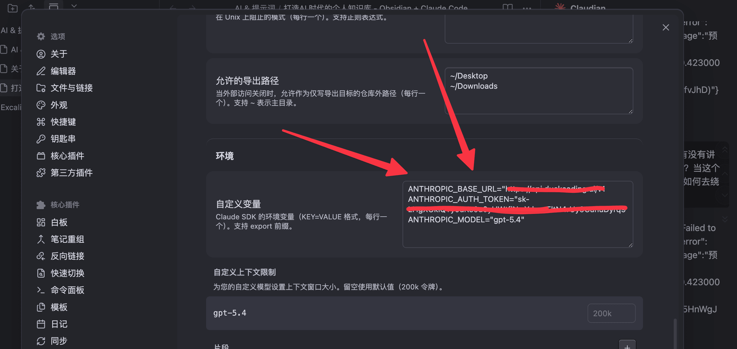Open the 关于 (About) settings tab
The image size is (737, 349).
[x=59, y=54]
